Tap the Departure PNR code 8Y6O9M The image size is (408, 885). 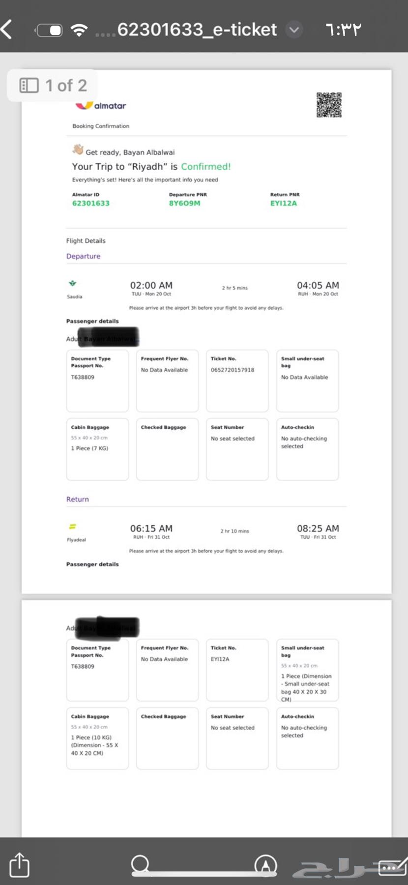click(185, 203)
